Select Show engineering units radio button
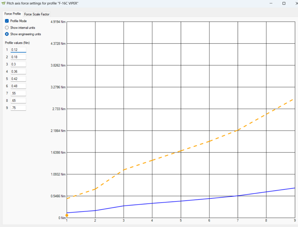Viewport: 298px width, 227px height. 7,34
